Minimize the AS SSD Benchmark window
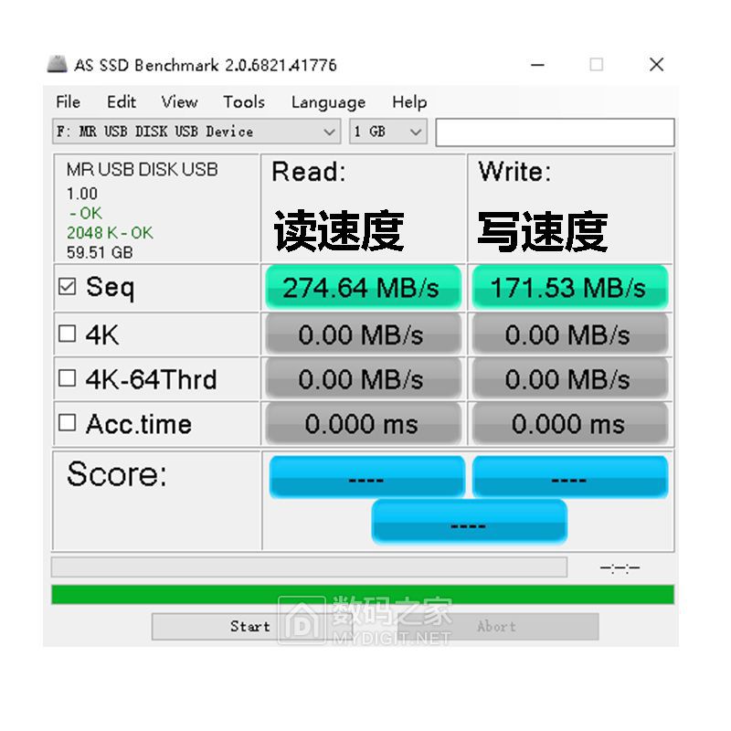 coord(537,65)
